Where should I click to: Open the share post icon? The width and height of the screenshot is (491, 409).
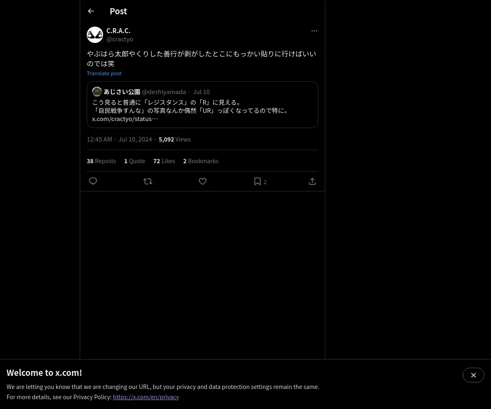click(x=312, y=181)
